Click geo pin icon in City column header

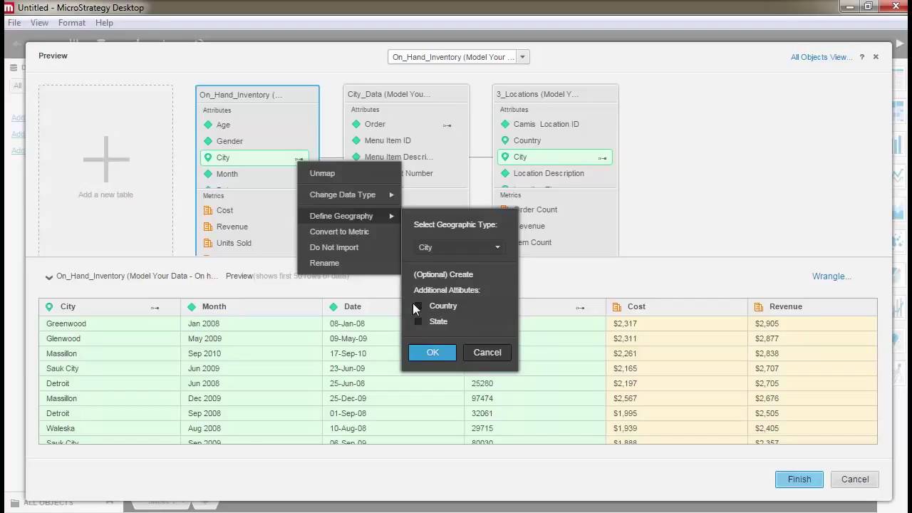(49, 306)
